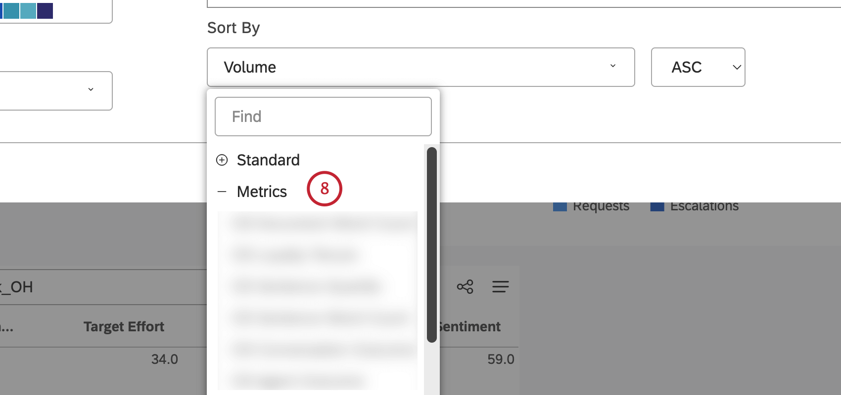
Task: Open the Volume sort-by dropdown
Action: (420, 67)
